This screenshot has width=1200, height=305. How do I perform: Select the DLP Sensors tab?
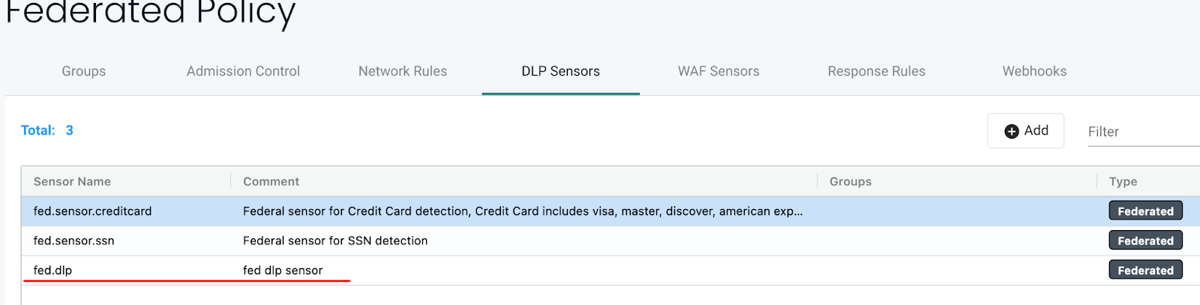pos(560,71)
